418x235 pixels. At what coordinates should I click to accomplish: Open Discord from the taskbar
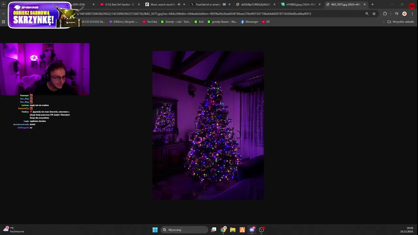click(x=252, y=230)
